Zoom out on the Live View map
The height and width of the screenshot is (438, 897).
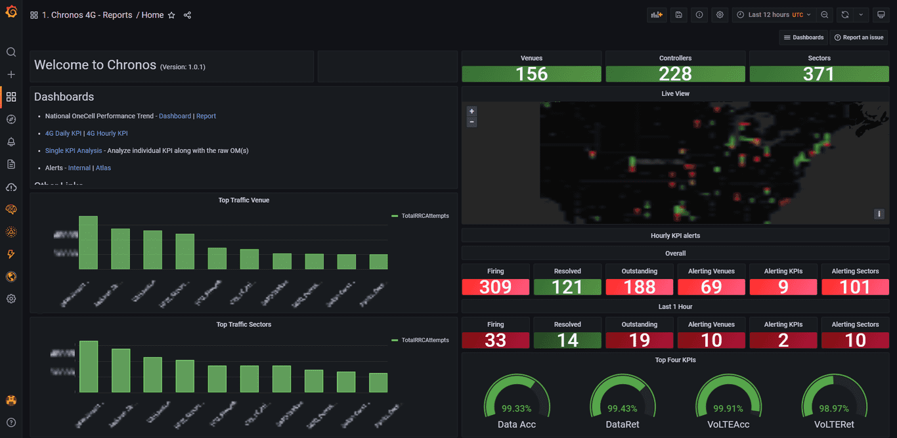(x=471, y=122)
